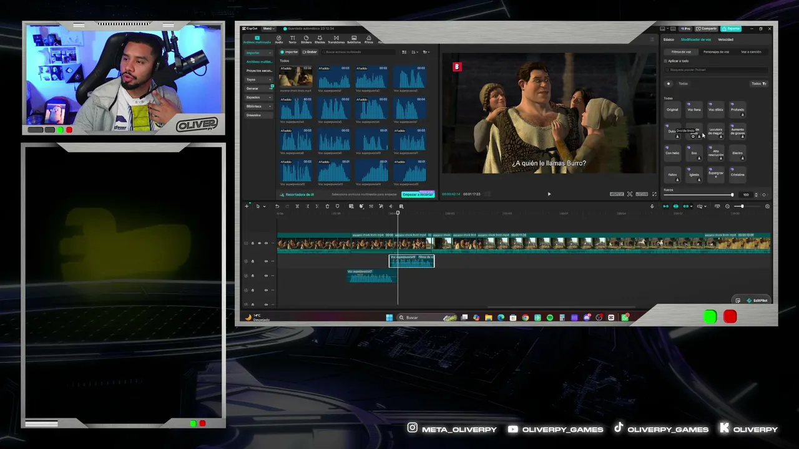Open the Todos voice filter dropdown
This screenshot has width=799, height=449.
click(758, 84)
